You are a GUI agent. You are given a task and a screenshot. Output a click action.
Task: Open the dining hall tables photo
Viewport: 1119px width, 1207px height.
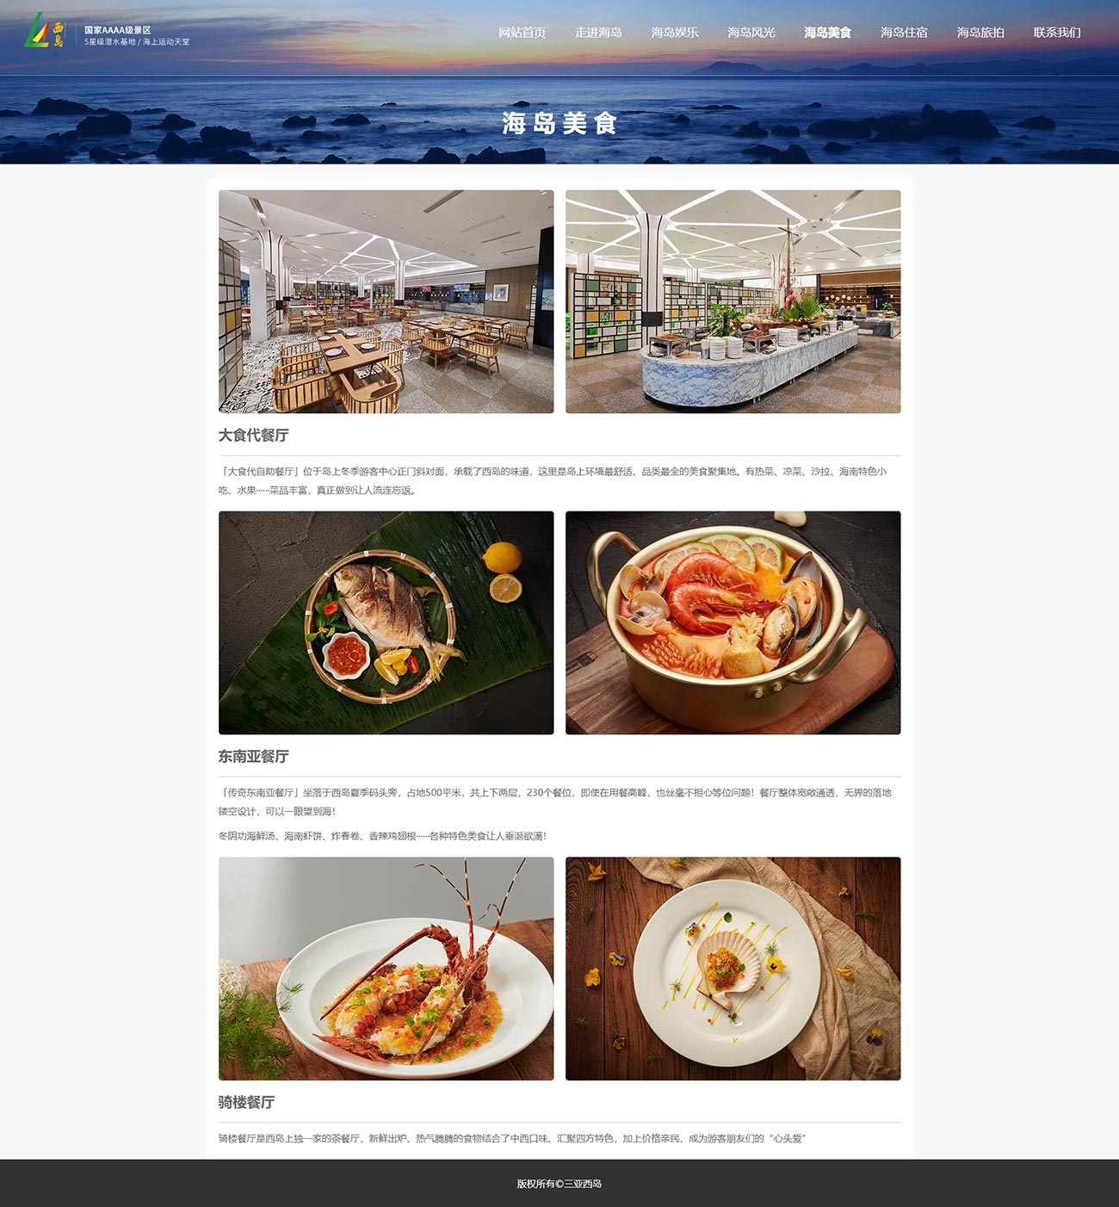pos(386,301)
